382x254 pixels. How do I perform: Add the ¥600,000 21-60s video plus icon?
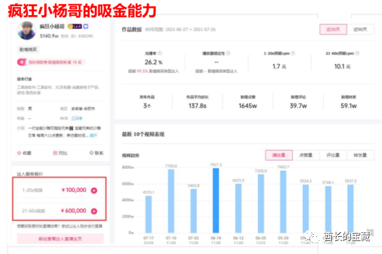[94, 211]
